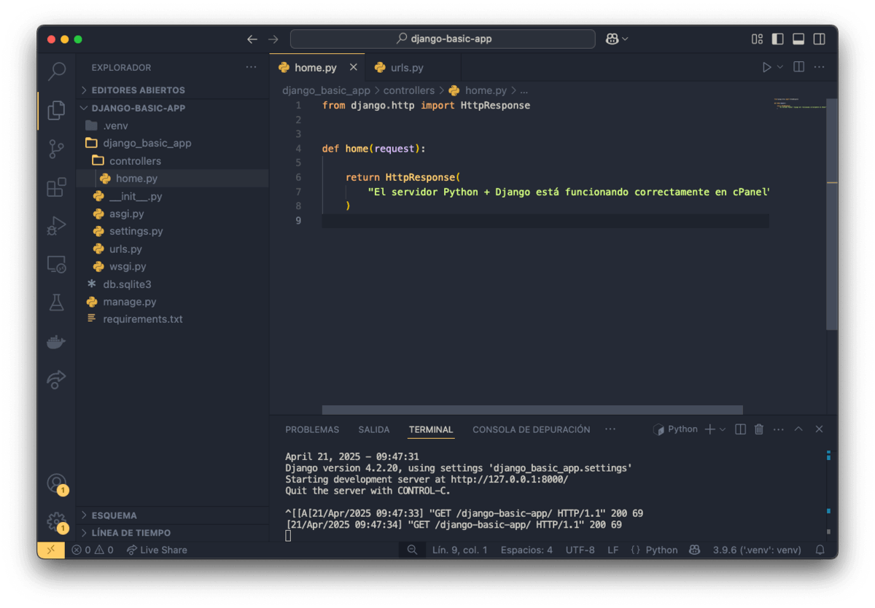This screenshot has width=875, height=608.
Task: Select the Terminal panel tab
Action: coord(431,429)
